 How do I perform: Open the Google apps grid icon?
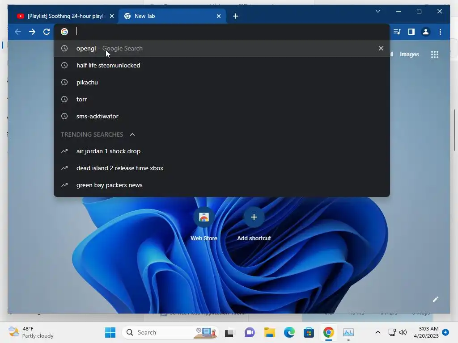(435, 54)
